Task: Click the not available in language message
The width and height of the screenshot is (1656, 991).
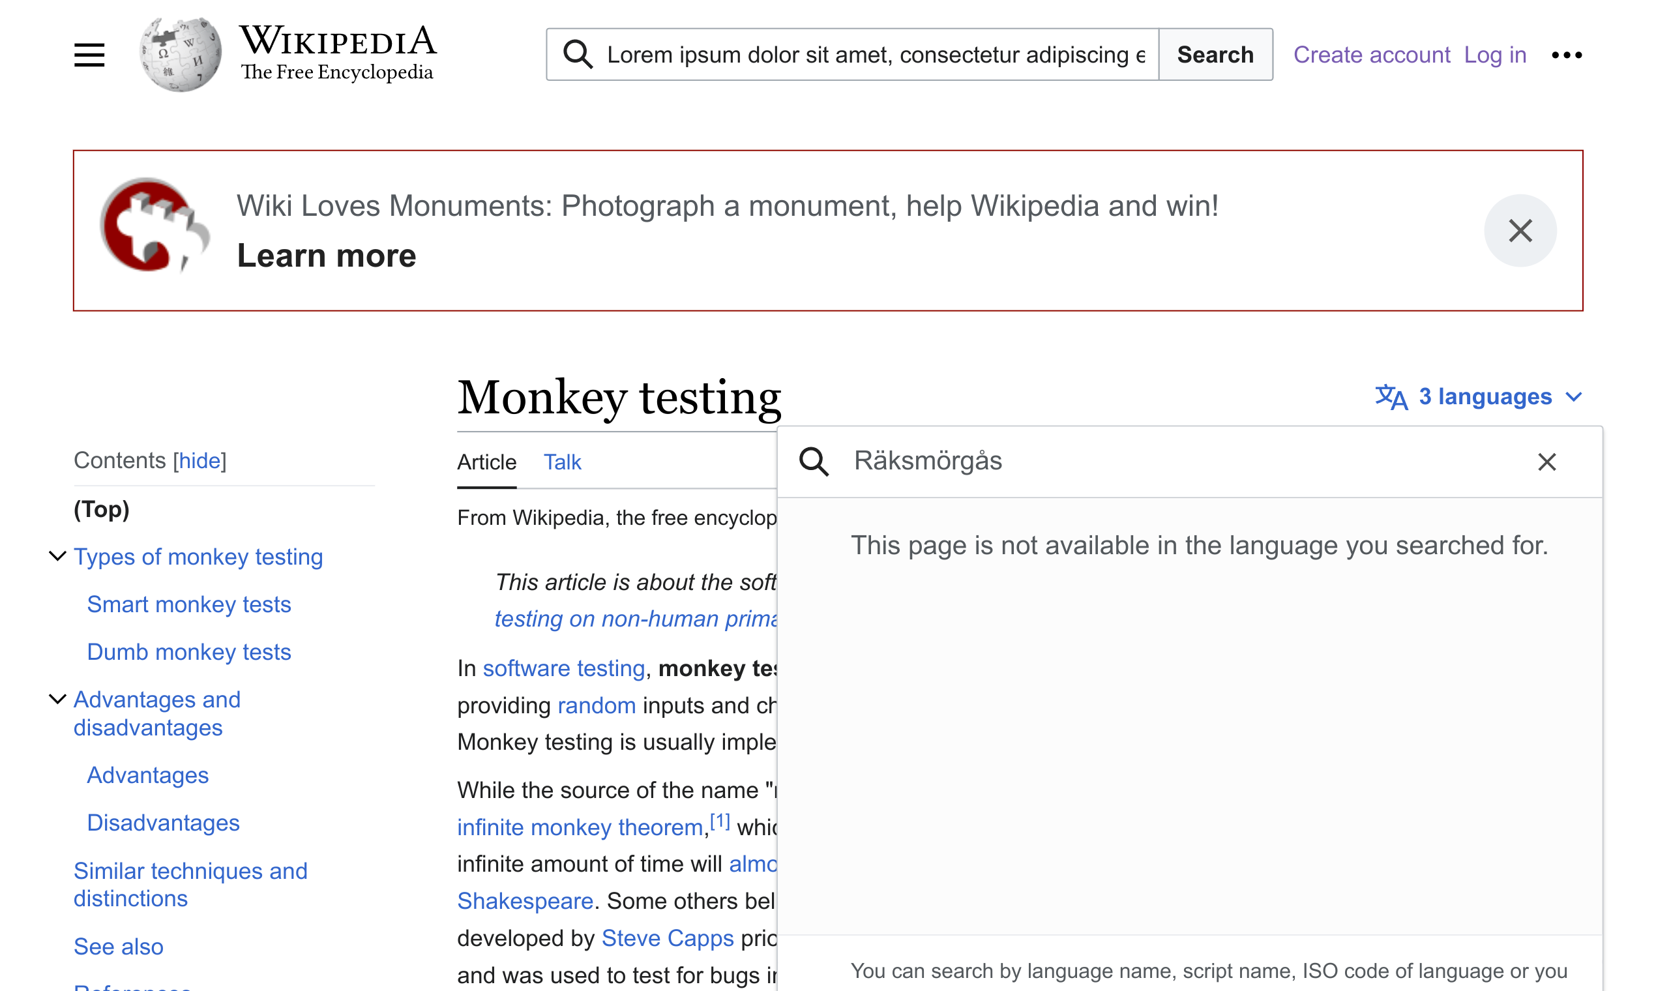Action: click(1199, 546)
